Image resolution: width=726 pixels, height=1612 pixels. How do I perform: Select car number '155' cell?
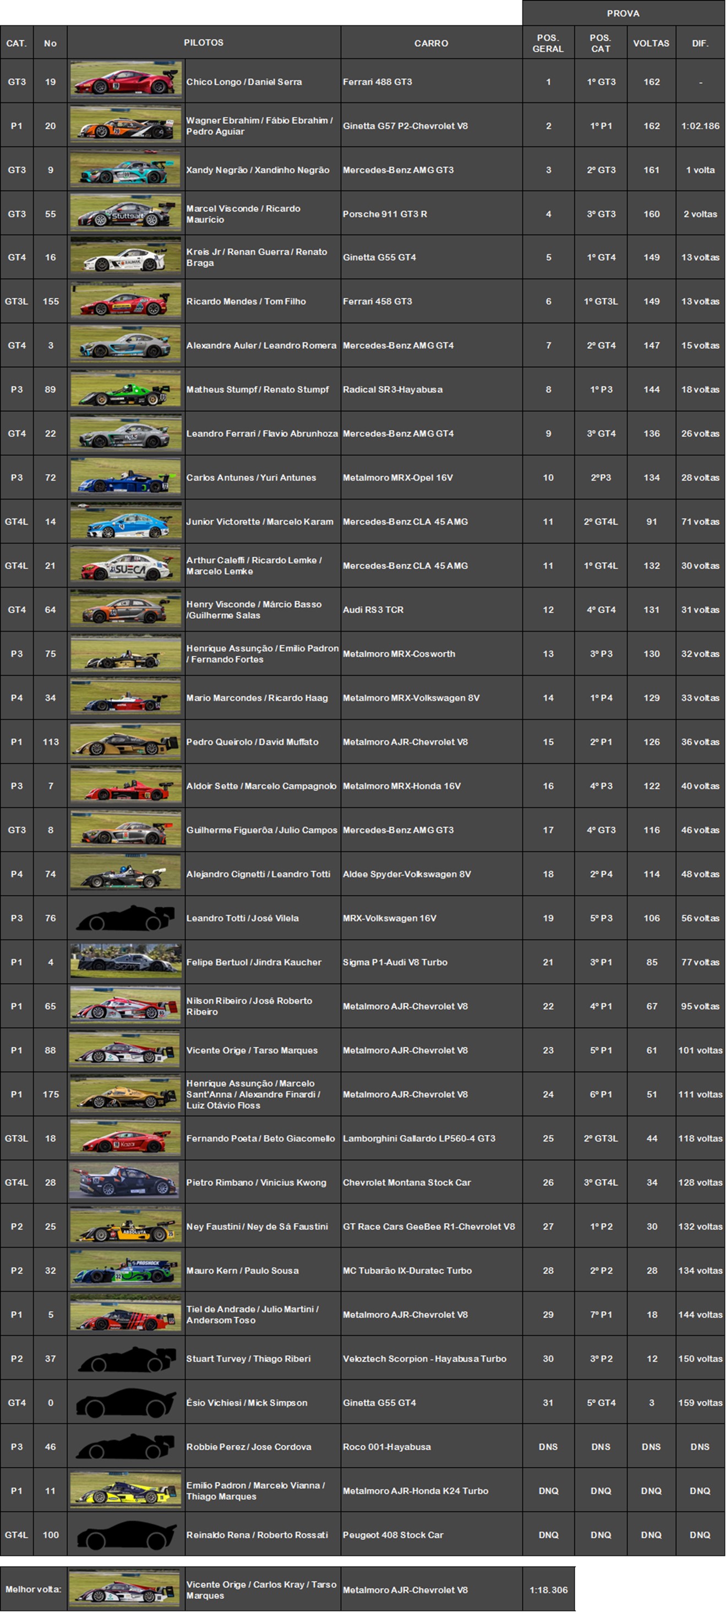(x=50, y=301)
